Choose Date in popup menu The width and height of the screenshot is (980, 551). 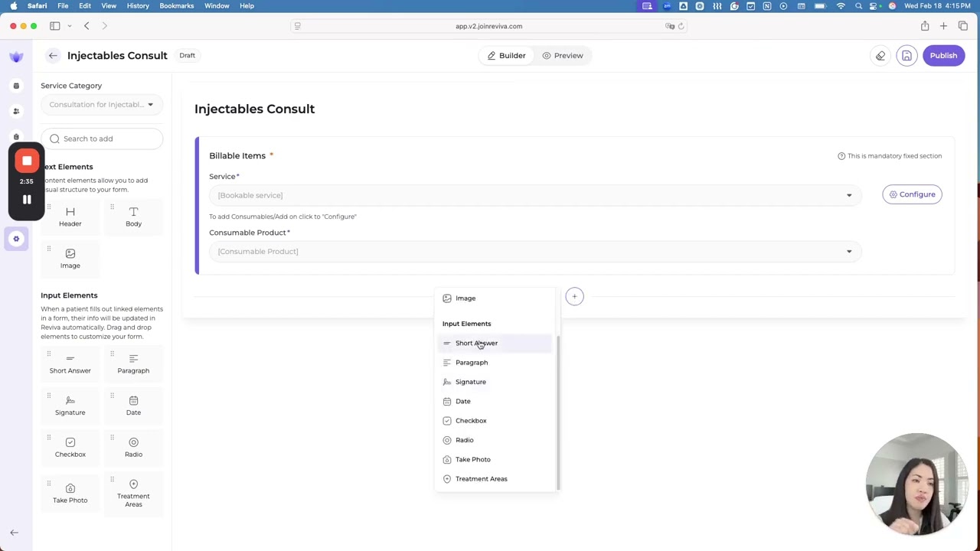coord(495,401)
